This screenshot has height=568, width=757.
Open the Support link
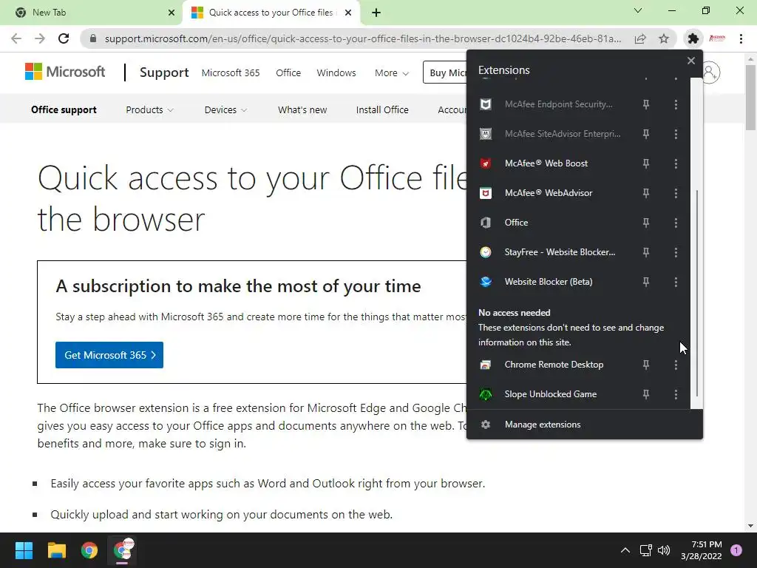(164, 72)
